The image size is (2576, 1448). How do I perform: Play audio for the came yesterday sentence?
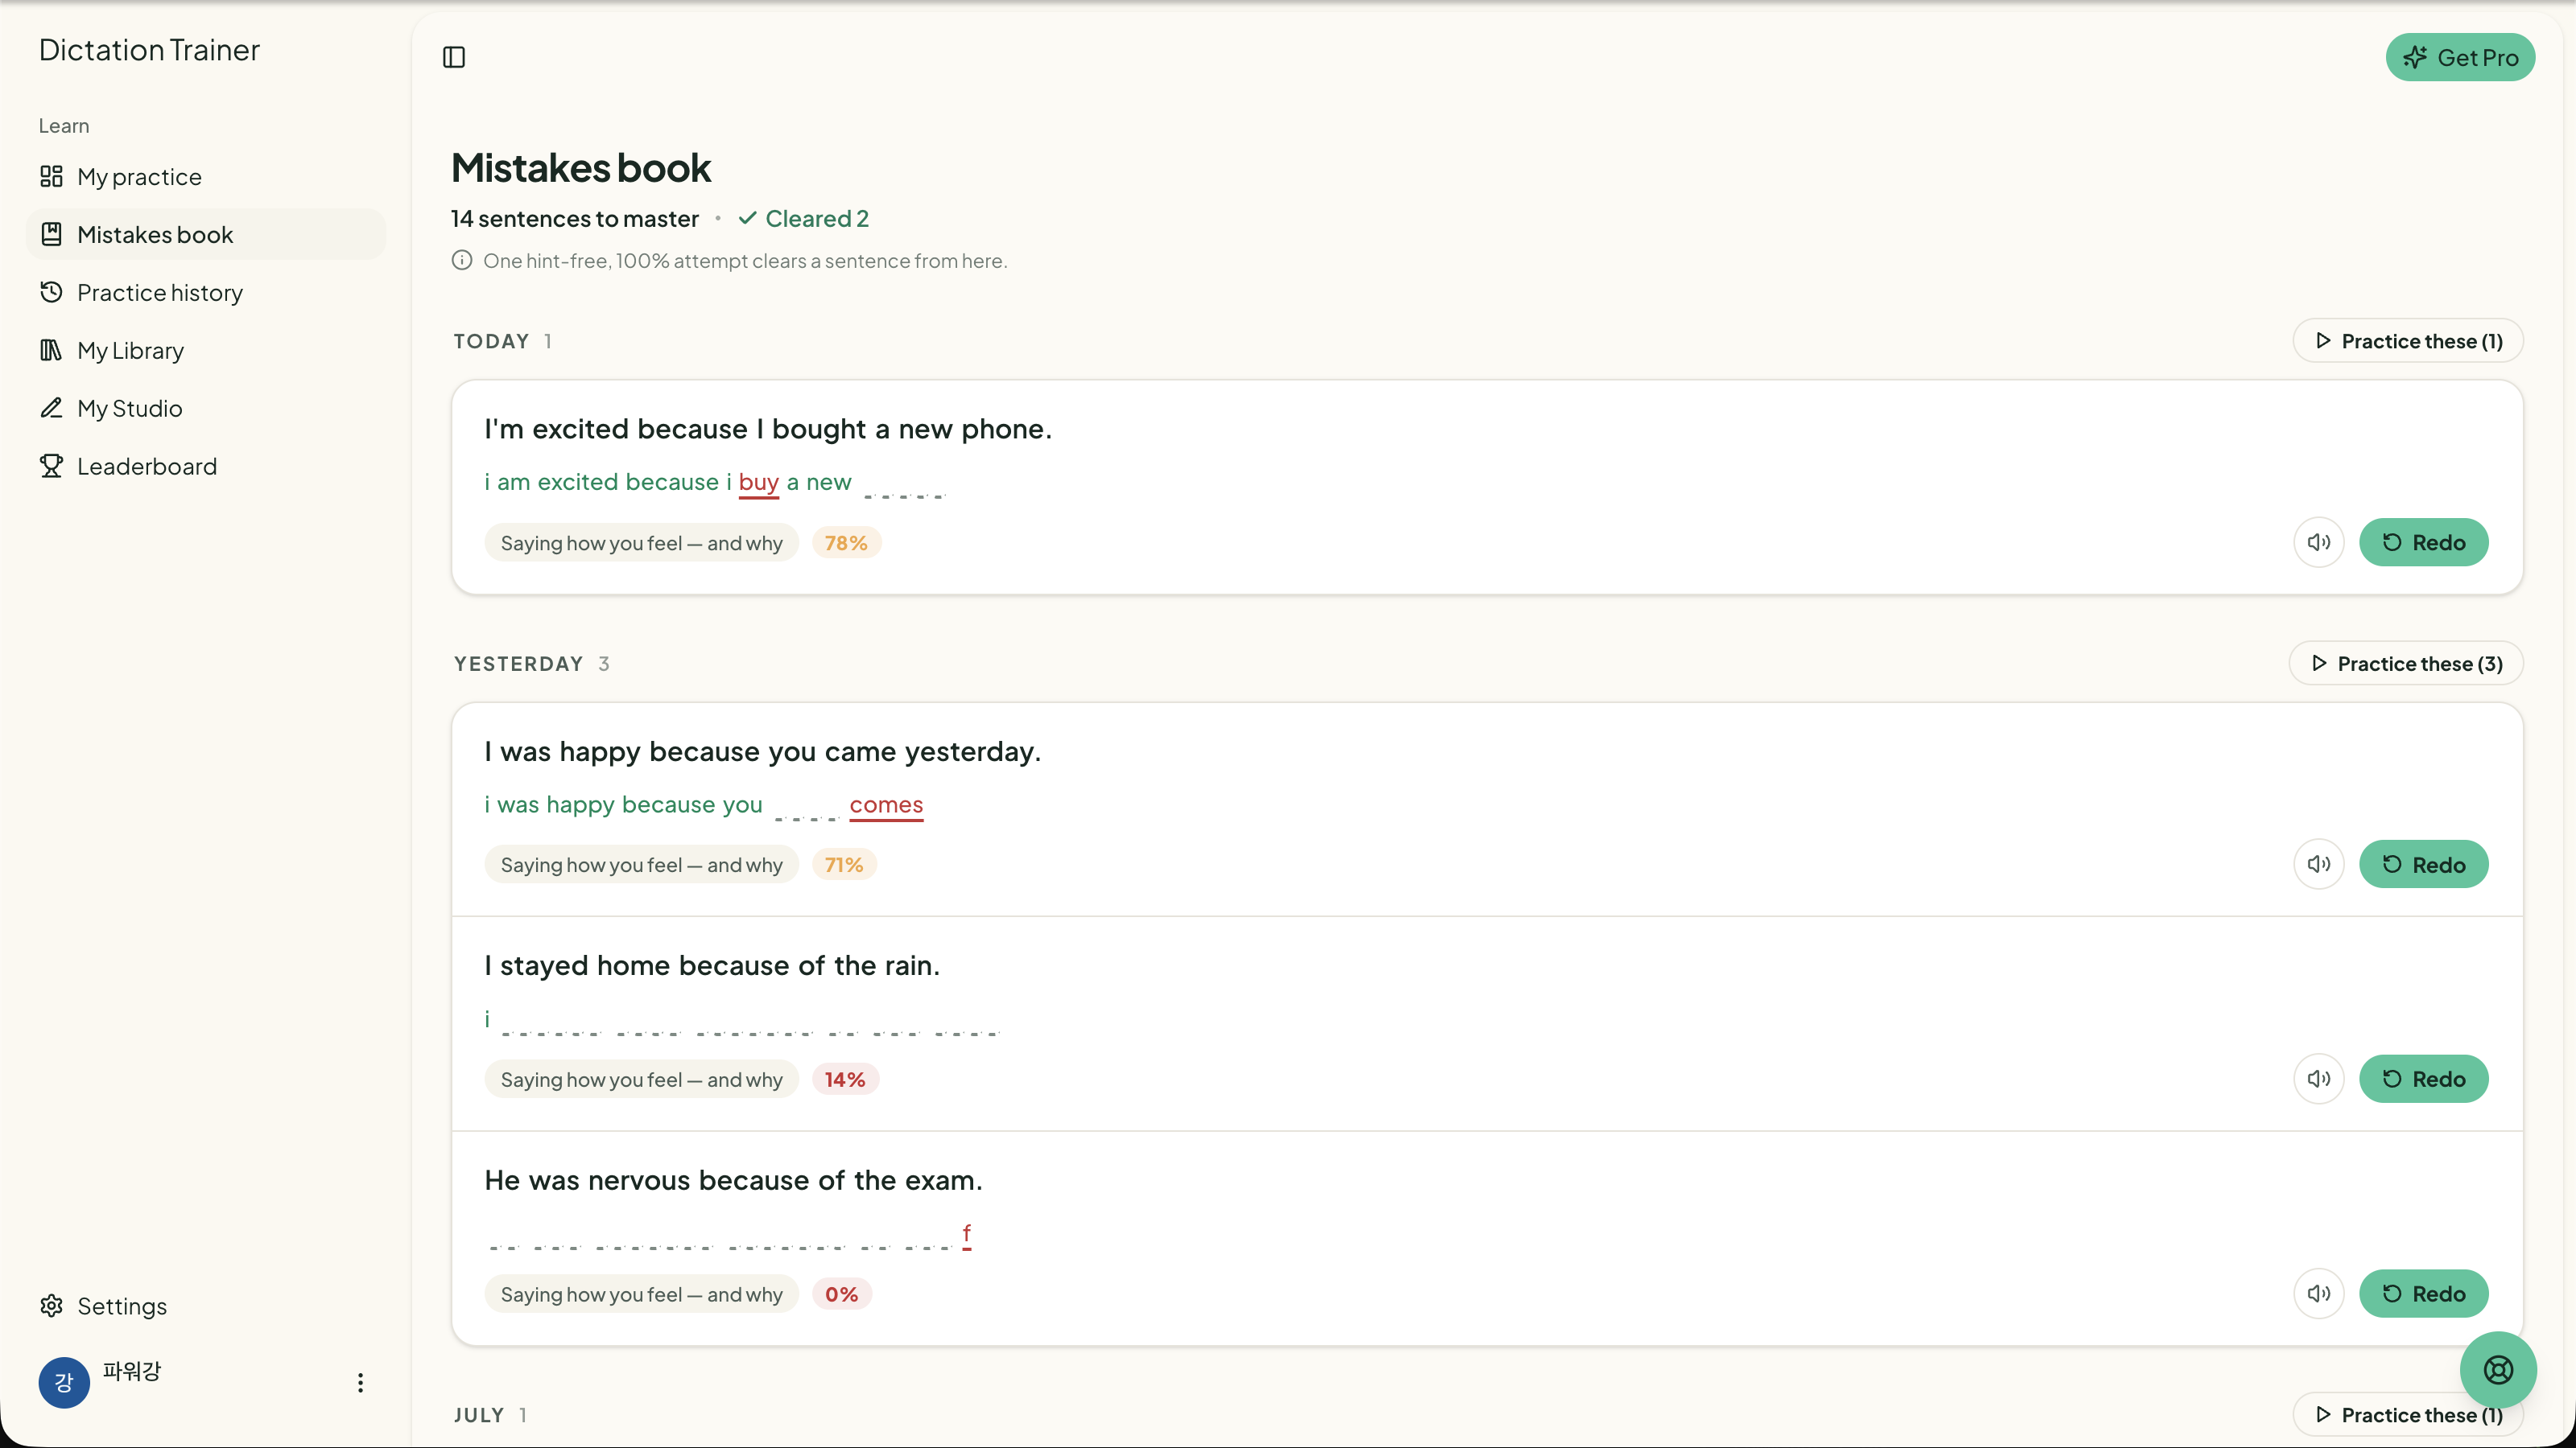(x=2319, y=865)
